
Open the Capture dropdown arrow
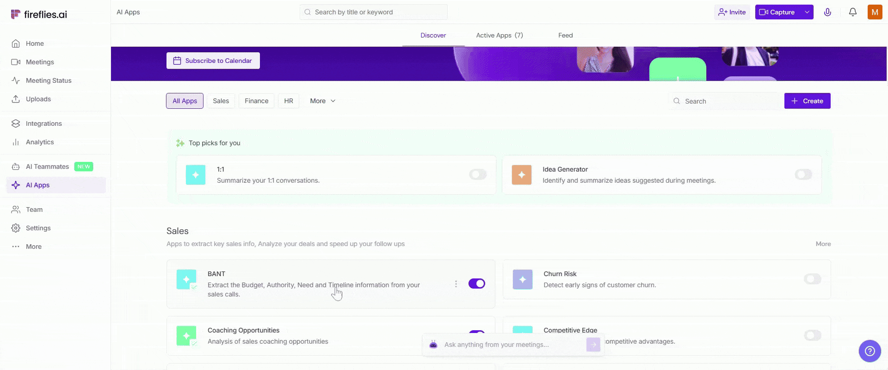coord(807,12)
